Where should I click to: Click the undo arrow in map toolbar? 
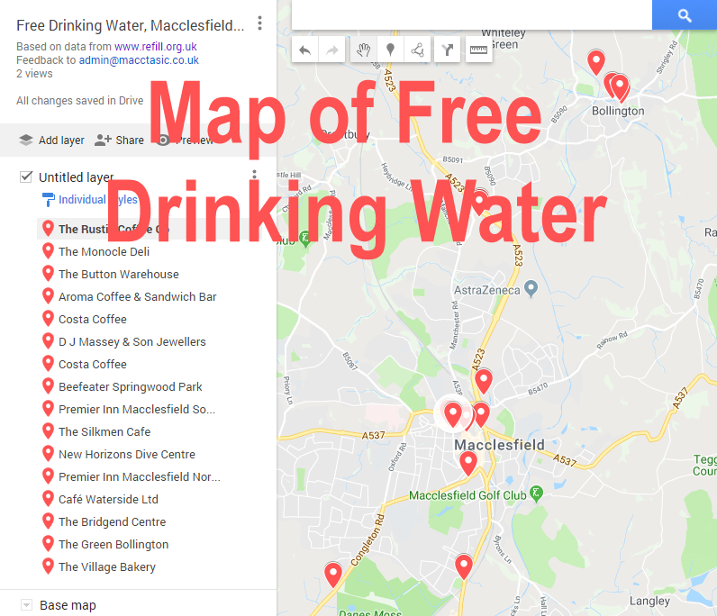pyautogui.click(x=305, y=50)
